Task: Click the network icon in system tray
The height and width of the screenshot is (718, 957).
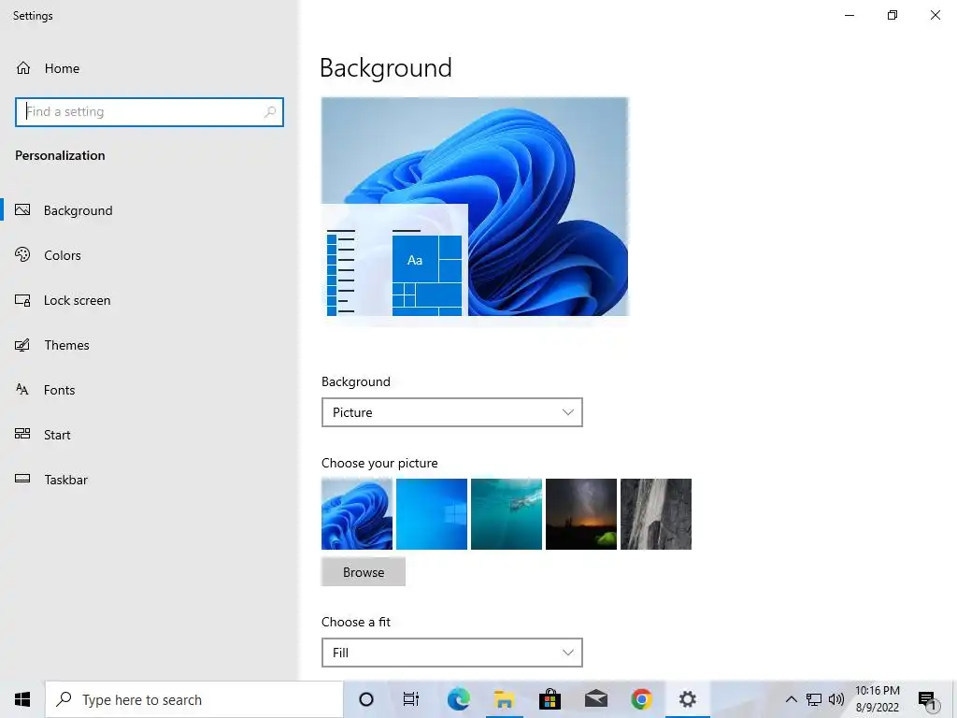Action: pyautogui.click(x=814, y=699)
